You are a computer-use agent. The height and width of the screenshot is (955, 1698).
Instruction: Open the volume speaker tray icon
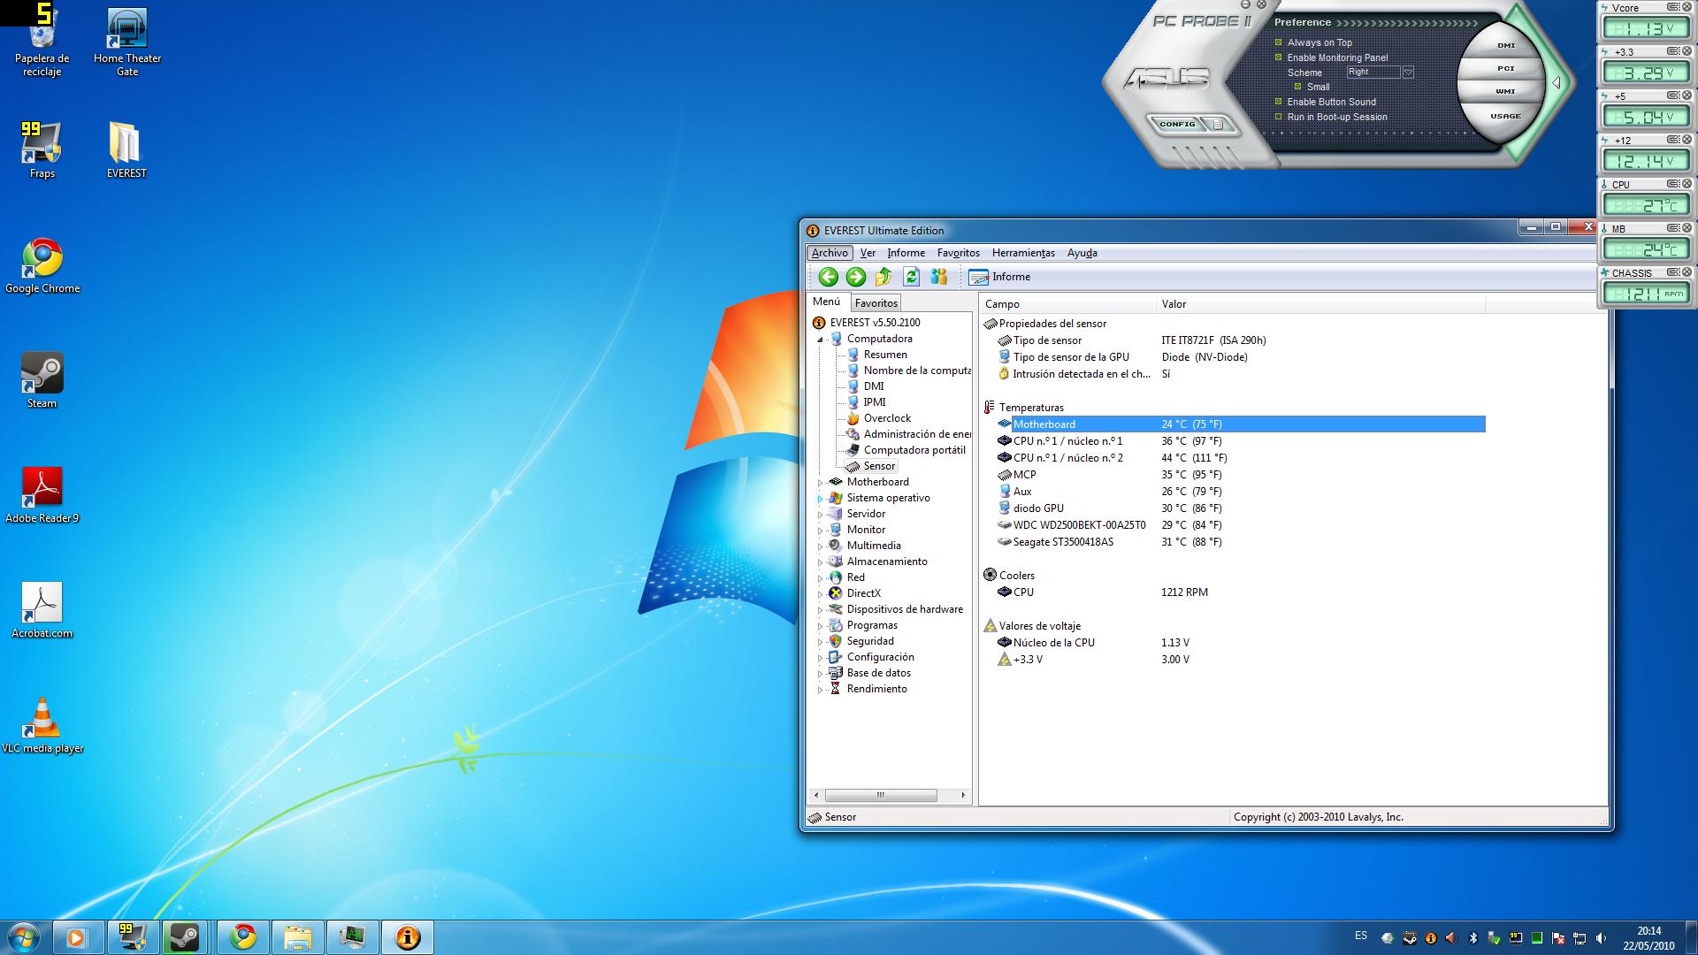[1602, 937]
